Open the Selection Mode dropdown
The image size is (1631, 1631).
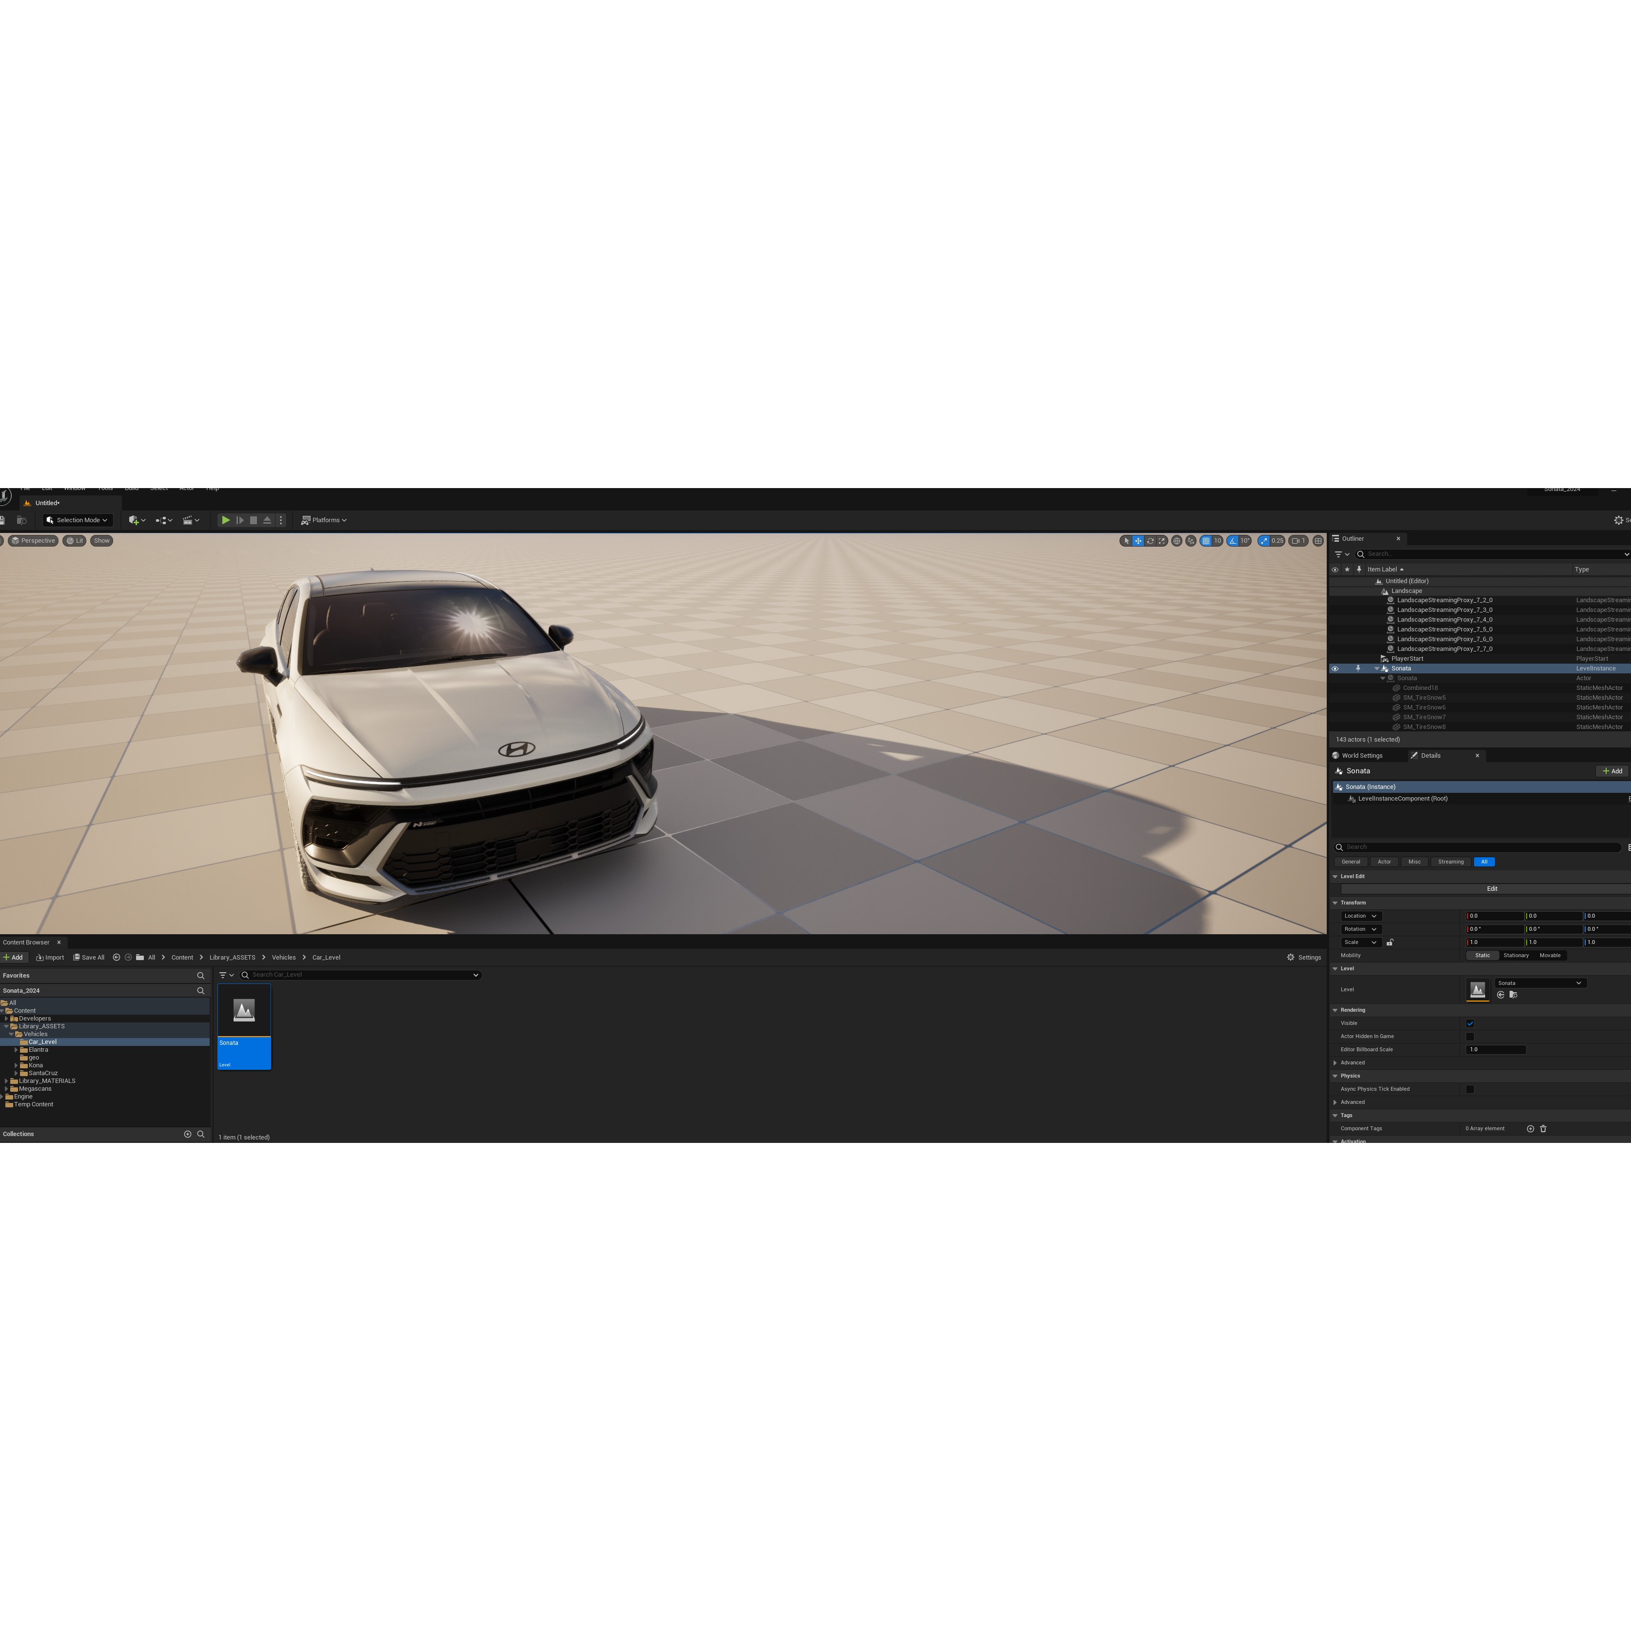(77, 520)
